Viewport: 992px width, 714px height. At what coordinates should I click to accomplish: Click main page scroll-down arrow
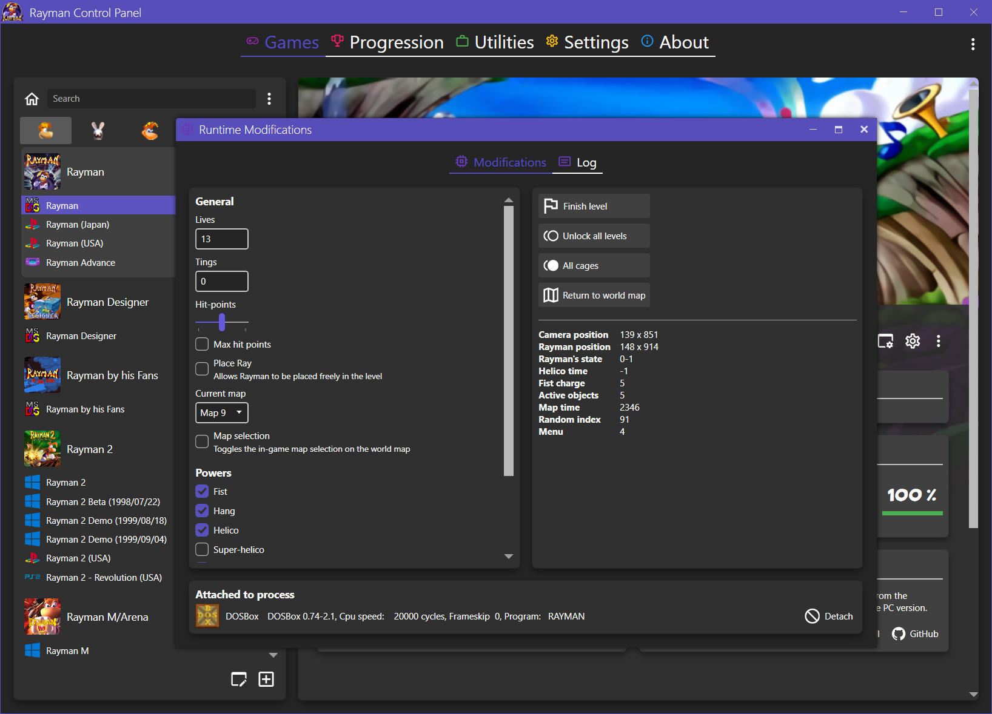point(973,695)
